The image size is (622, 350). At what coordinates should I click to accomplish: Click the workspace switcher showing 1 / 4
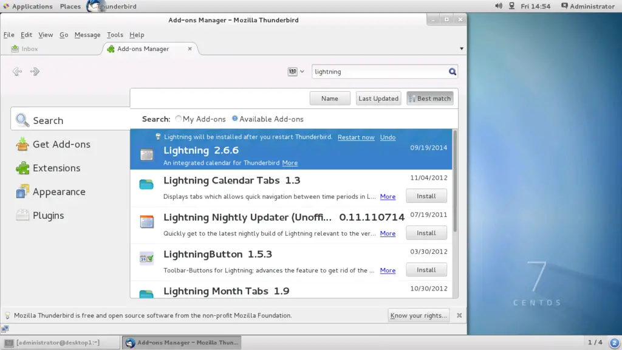pos(595,342)
